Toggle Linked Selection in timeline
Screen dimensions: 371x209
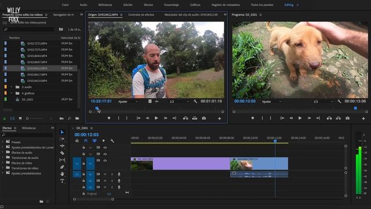pos(94,140)
